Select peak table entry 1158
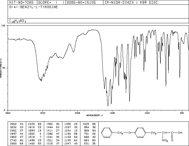189x146 pixels. [x=68, y=137]
